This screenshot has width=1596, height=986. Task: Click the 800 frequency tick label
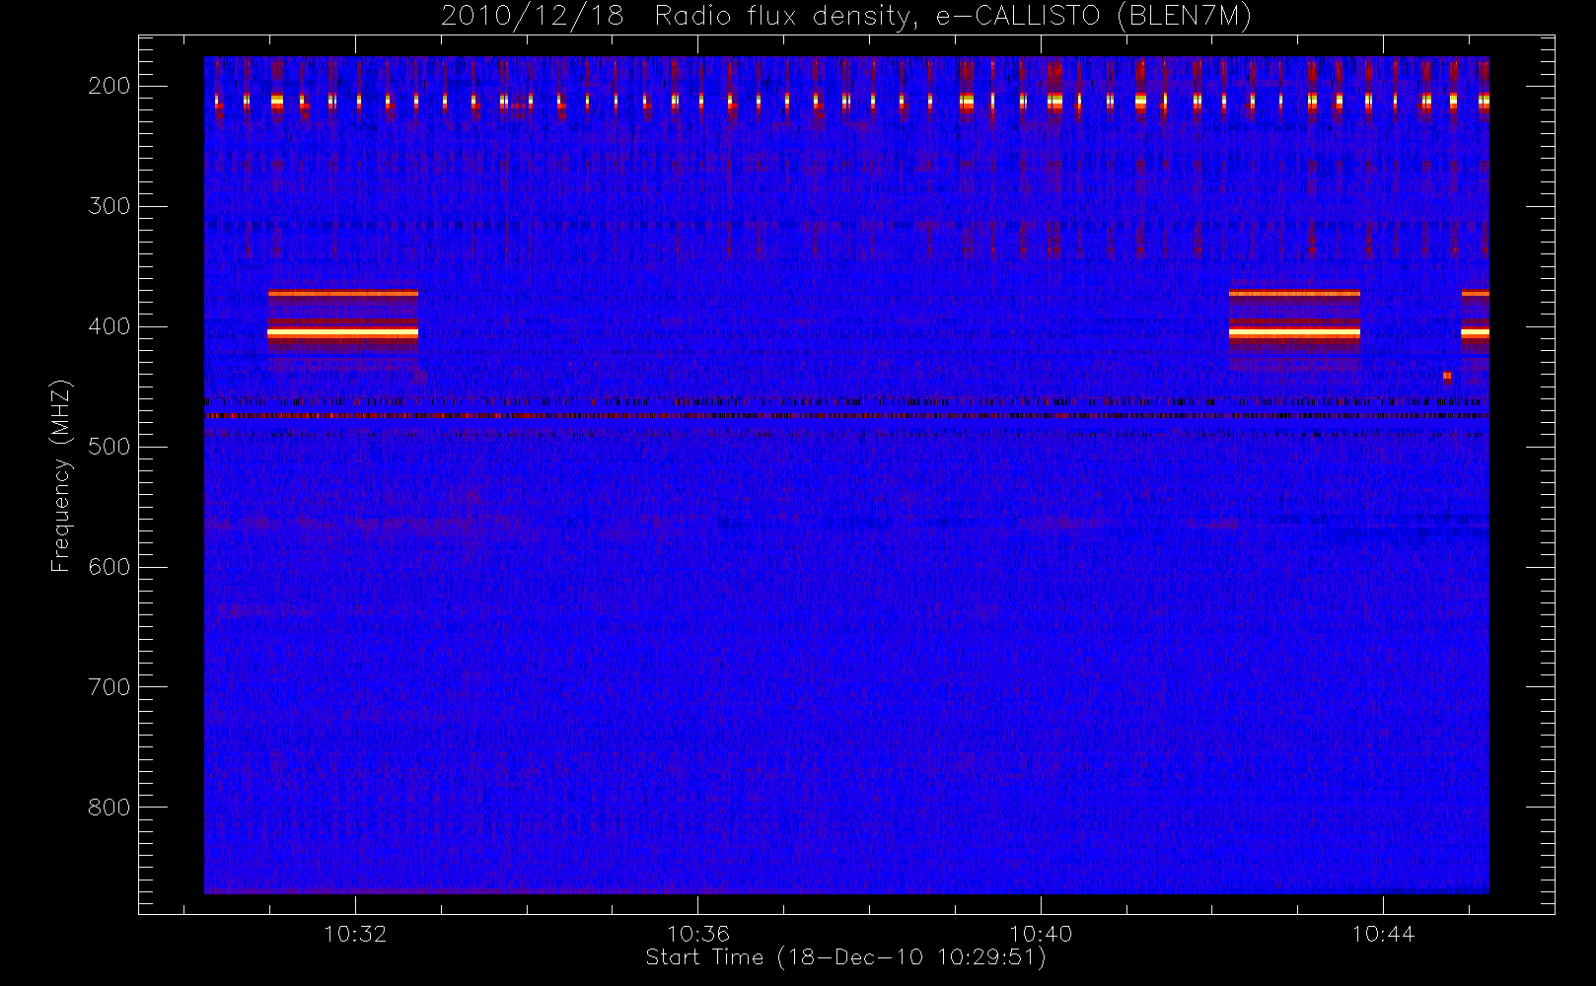click(x=109, y=808)
